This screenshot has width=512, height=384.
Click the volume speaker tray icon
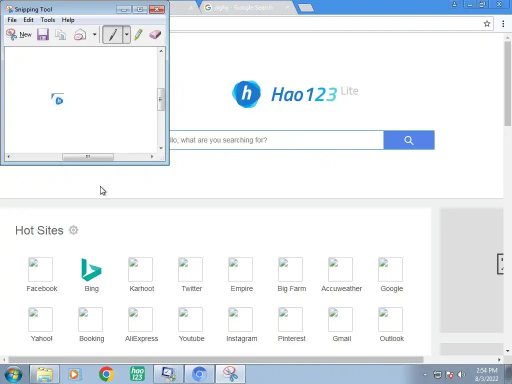coord(461,374)
